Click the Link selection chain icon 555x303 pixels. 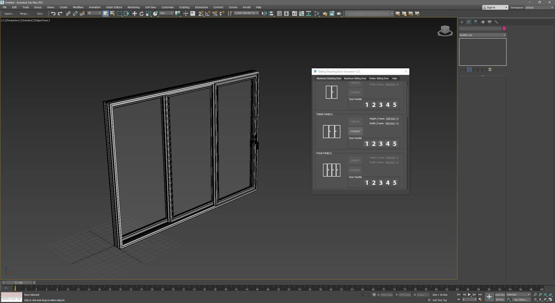coord(68,13)
